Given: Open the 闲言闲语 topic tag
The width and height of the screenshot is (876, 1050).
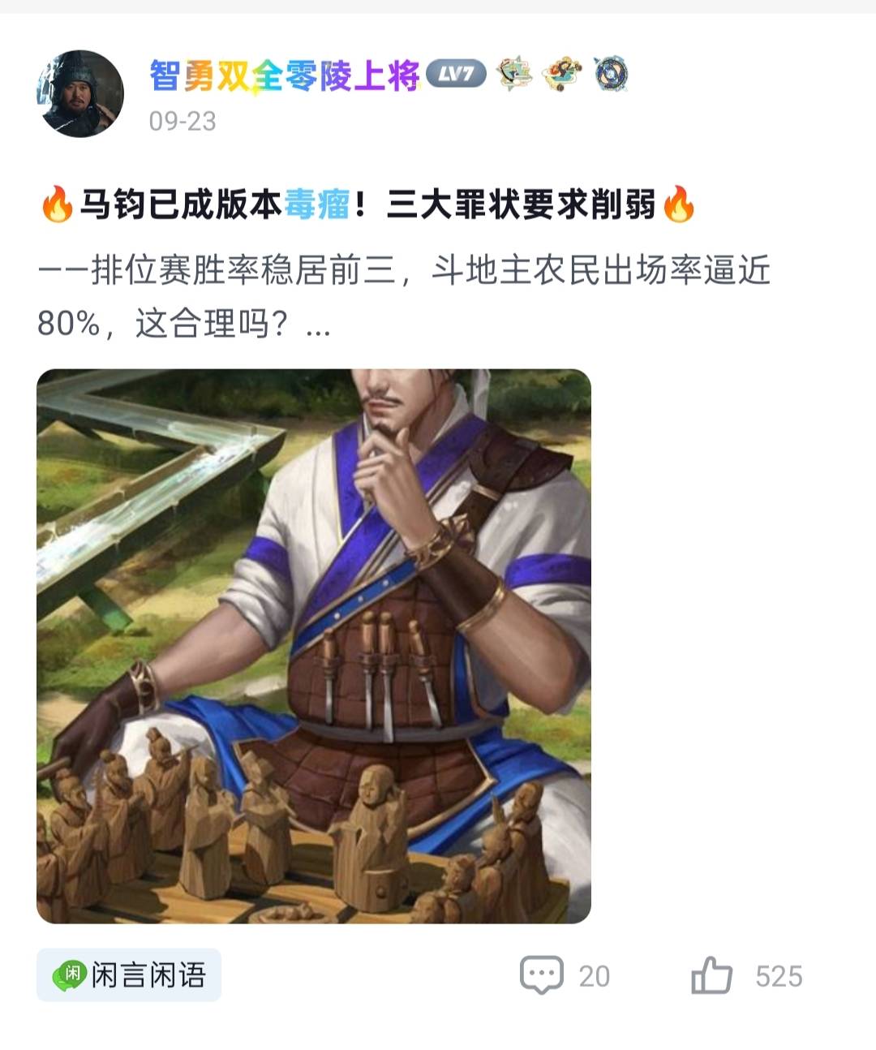Looking at the screenshot, I should (x=129, y=975).
